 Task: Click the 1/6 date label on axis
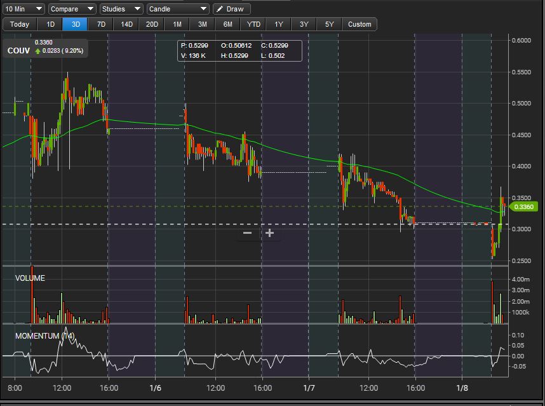pos(155,388)
